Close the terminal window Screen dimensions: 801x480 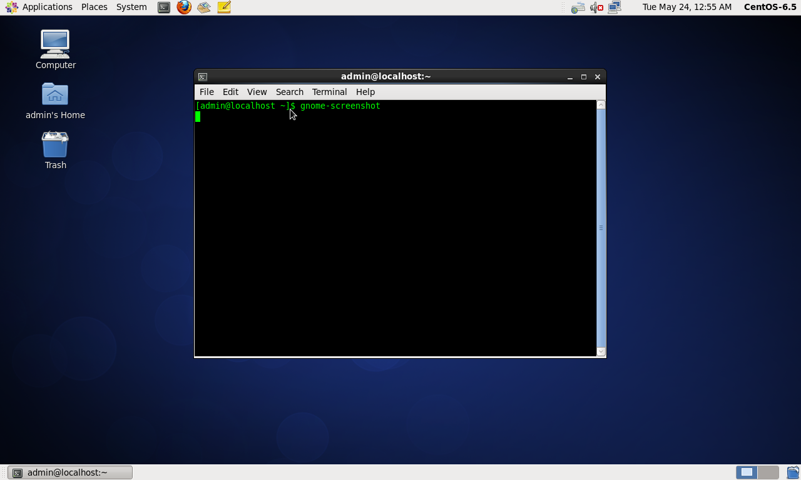point(598,77)
